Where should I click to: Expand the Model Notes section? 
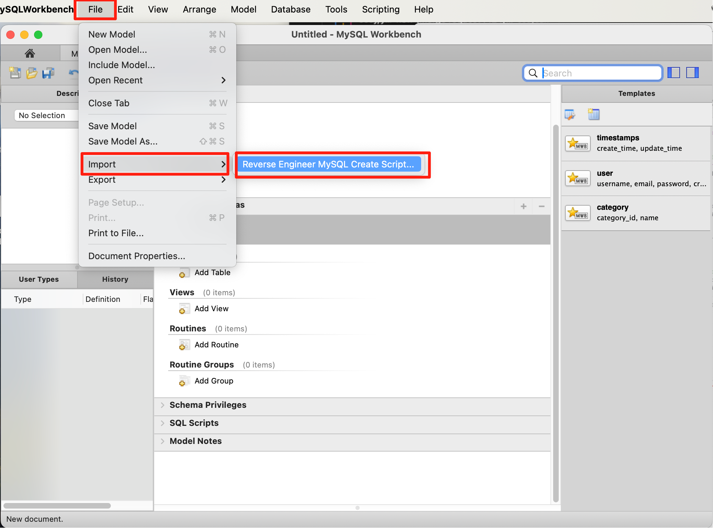[163, 441]
